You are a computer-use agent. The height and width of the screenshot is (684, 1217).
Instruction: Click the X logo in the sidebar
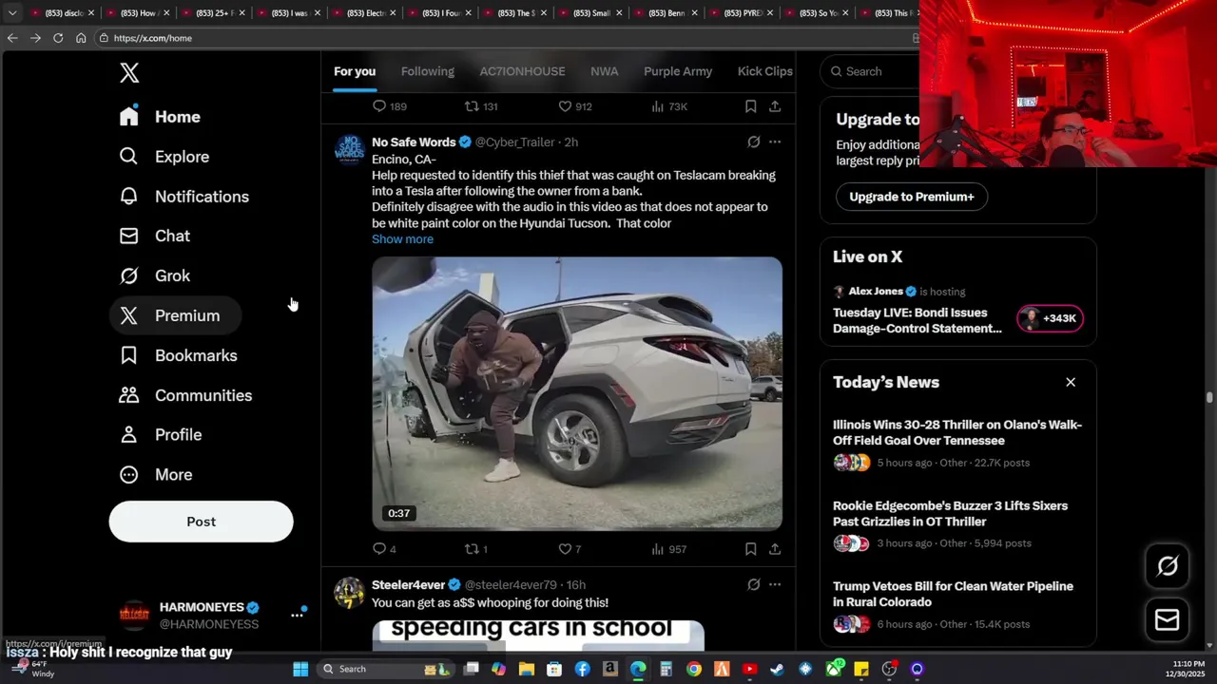[x=129, y=72]
